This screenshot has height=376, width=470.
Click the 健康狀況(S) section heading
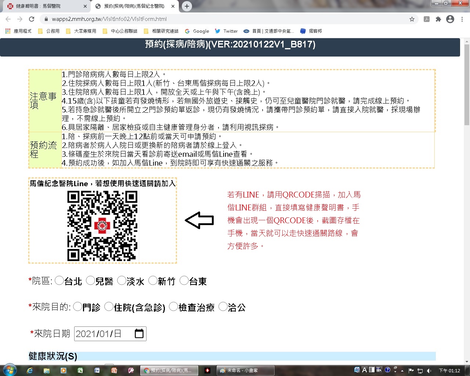point(53,356)
